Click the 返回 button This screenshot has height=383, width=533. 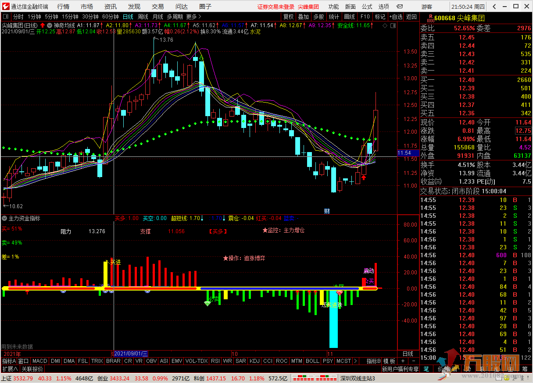[411, 17]
